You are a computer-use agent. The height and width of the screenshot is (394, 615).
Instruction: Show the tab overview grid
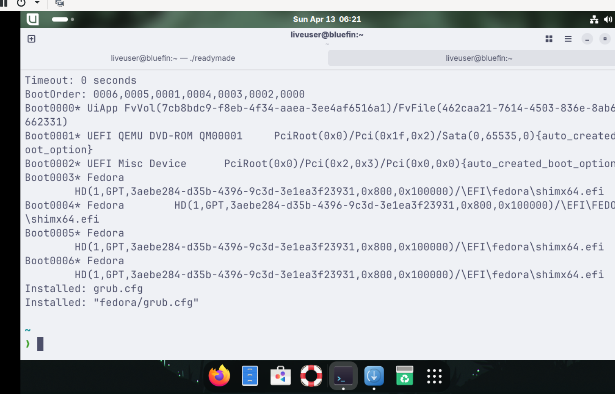pos(549,39)
